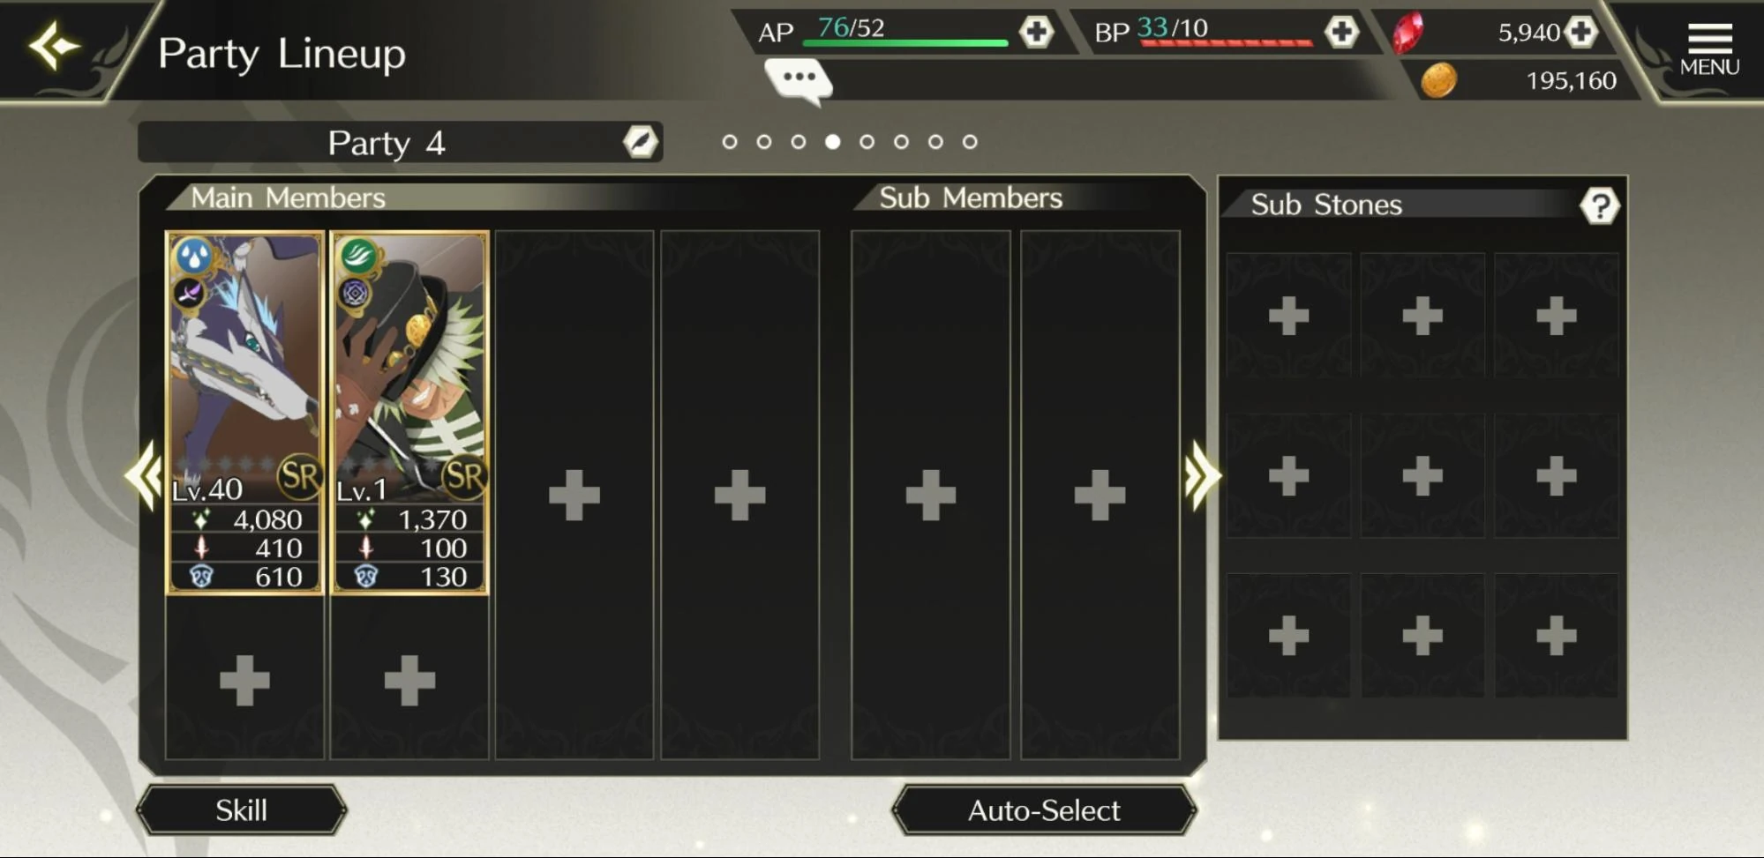Add a first sub member slot
The height and width of the screenshot is (858, 1764).
(931, 494)
